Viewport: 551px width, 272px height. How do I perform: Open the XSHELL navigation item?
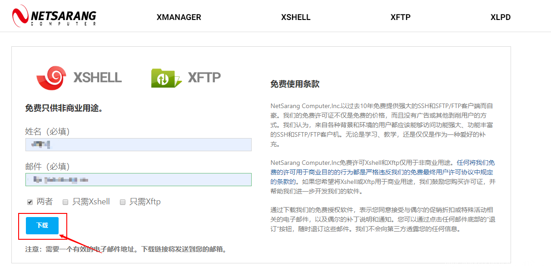coord(296,17)
